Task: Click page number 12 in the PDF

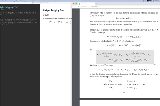Action: click(x=124, y=92)
